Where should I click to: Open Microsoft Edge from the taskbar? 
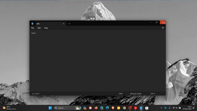click(x=107, y=108)
